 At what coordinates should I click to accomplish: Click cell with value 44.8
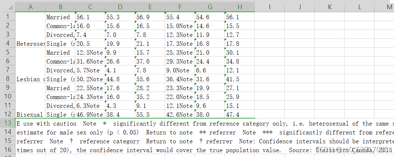pos(120,79)
